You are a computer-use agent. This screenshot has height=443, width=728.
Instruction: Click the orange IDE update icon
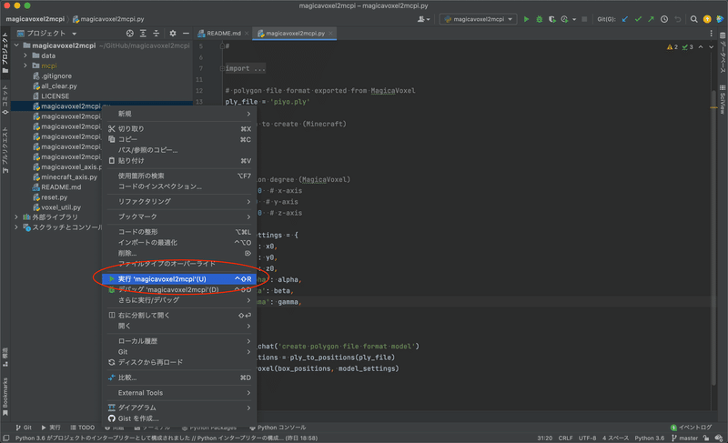pyautogui.click(x=707, y=19)
